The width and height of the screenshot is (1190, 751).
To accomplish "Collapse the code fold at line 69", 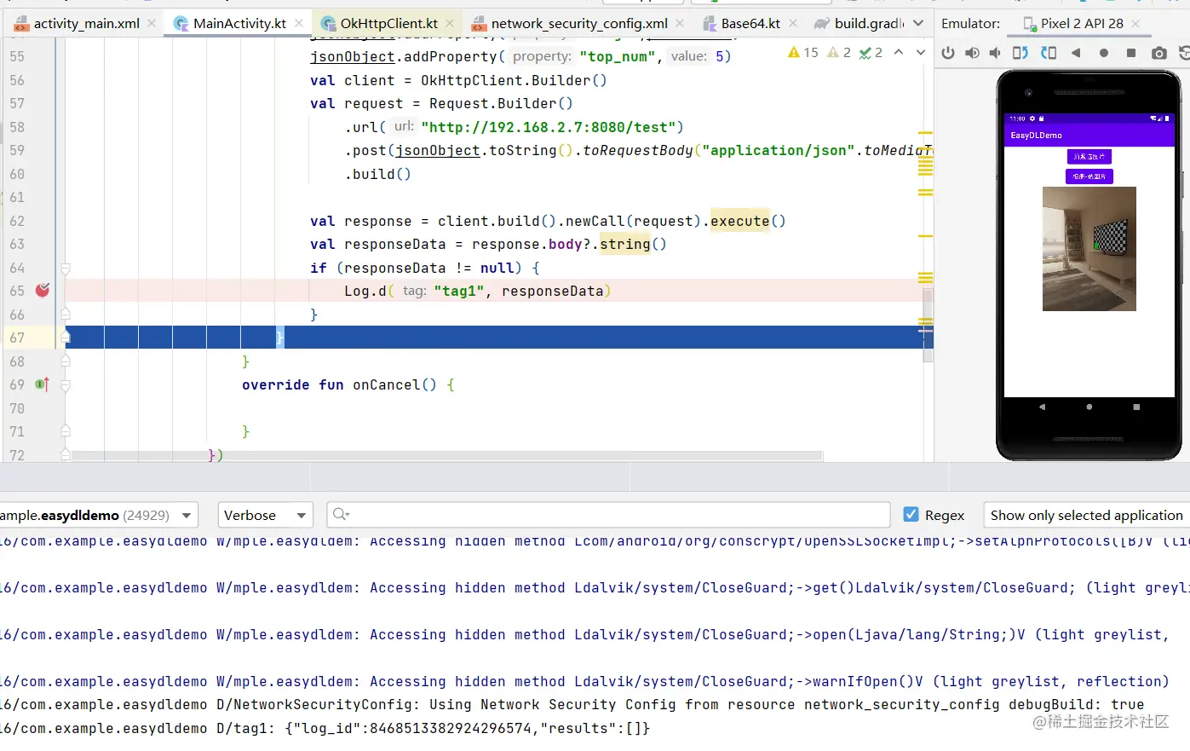I will (x=66, y=385).
